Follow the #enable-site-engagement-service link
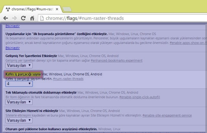The image size is (207, 133). pos(167,115)
